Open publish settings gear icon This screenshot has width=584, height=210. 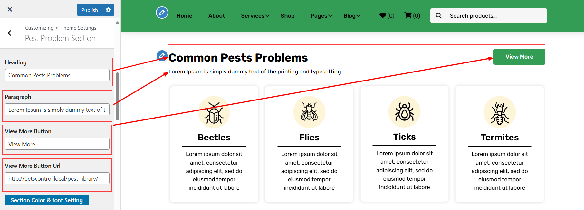[108, 10]
